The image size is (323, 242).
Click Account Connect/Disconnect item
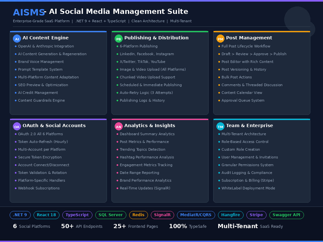[x=44, y=165]
